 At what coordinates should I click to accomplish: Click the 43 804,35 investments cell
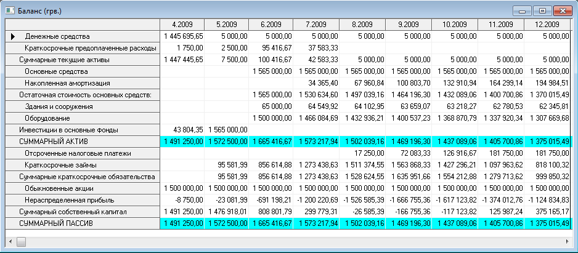click(x=182, y=130)
